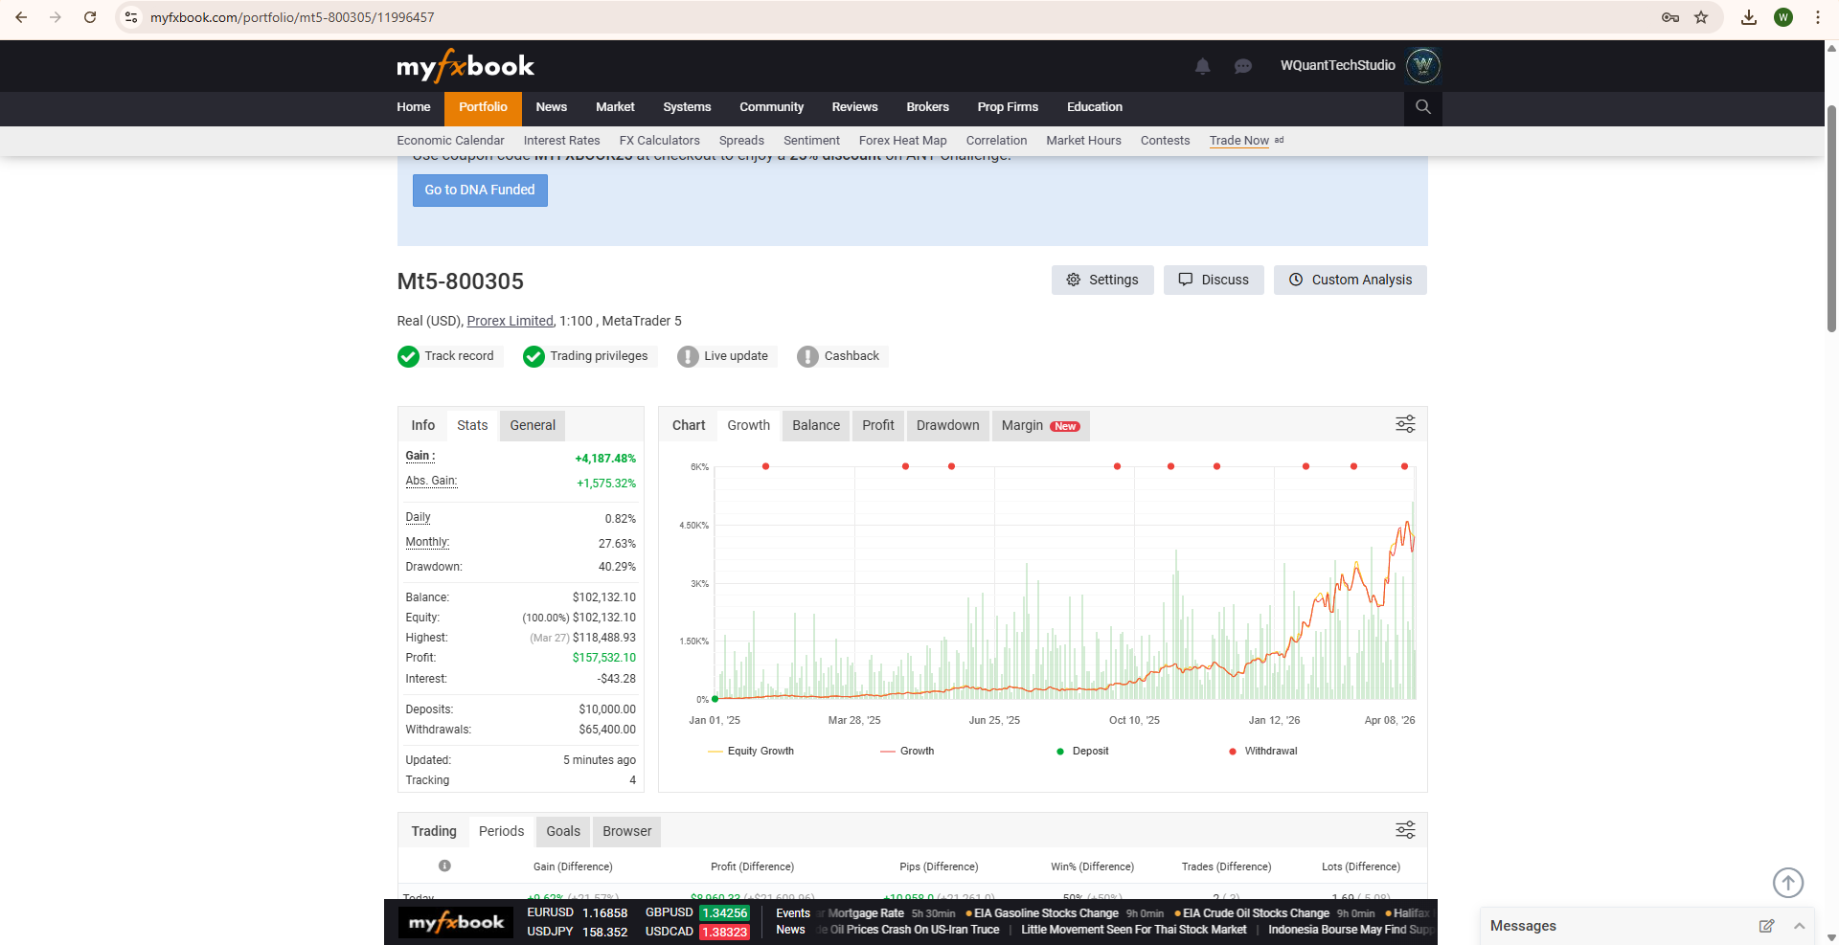1839x945 pixels.
Task: Compose a new message in Messages panel
Action: click(x=1767, y=926)
